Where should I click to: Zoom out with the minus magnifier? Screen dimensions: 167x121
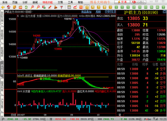[x=38, y=7]
